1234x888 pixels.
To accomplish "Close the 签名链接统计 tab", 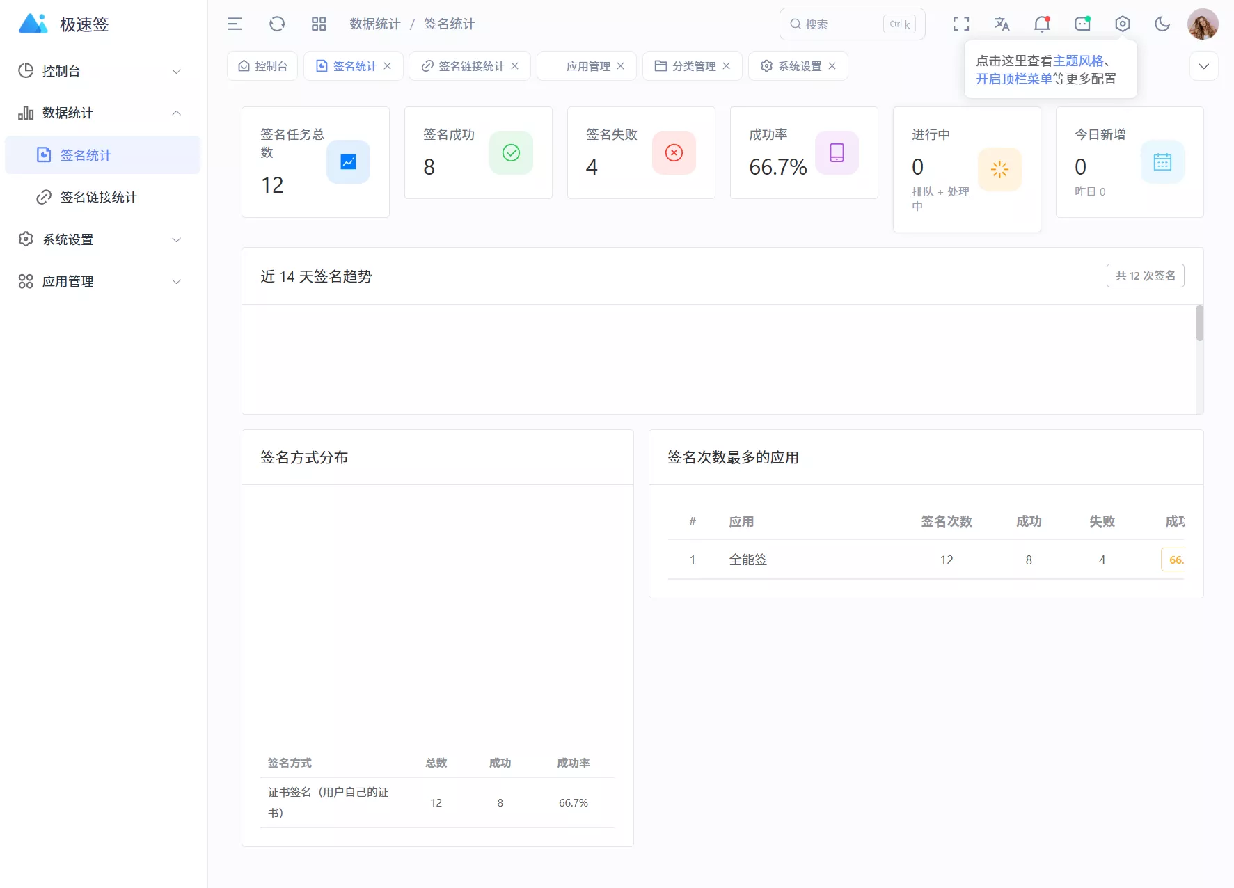I will [515, 66].
